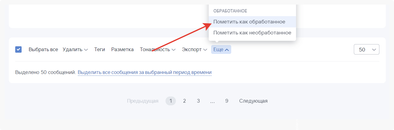
Task: Open the page size selector showing 50
Action: 366,50
